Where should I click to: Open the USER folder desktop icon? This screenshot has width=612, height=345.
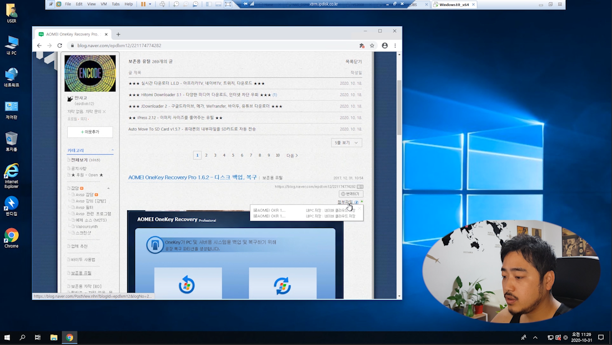coord(11,13)
